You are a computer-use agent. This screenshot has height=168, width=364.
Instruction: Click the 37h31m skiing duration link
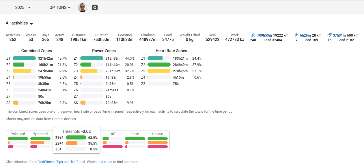[x=339, y=35]
